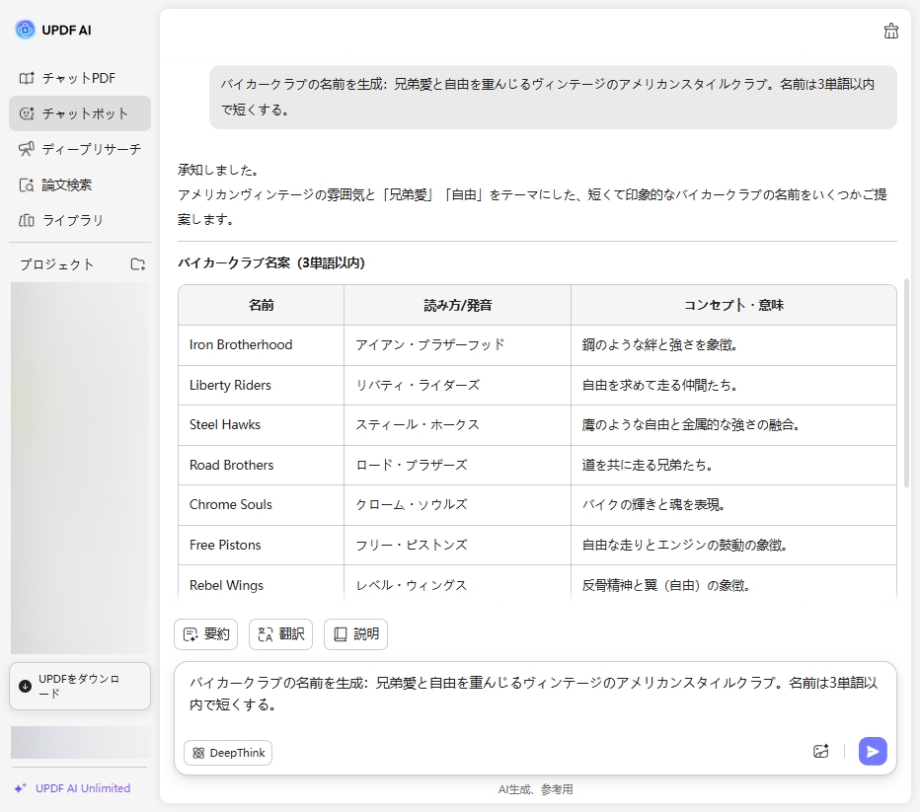The image size is (920, 812).
Task: Click the clear chat broom icon
Action: point(890,31)
